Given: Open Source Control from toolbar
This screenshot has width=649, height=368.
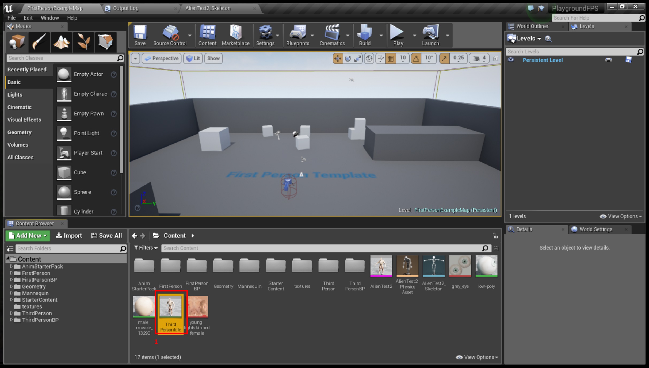Looking at the screenshot, I should pyautogui.click(x=170, y=35).
